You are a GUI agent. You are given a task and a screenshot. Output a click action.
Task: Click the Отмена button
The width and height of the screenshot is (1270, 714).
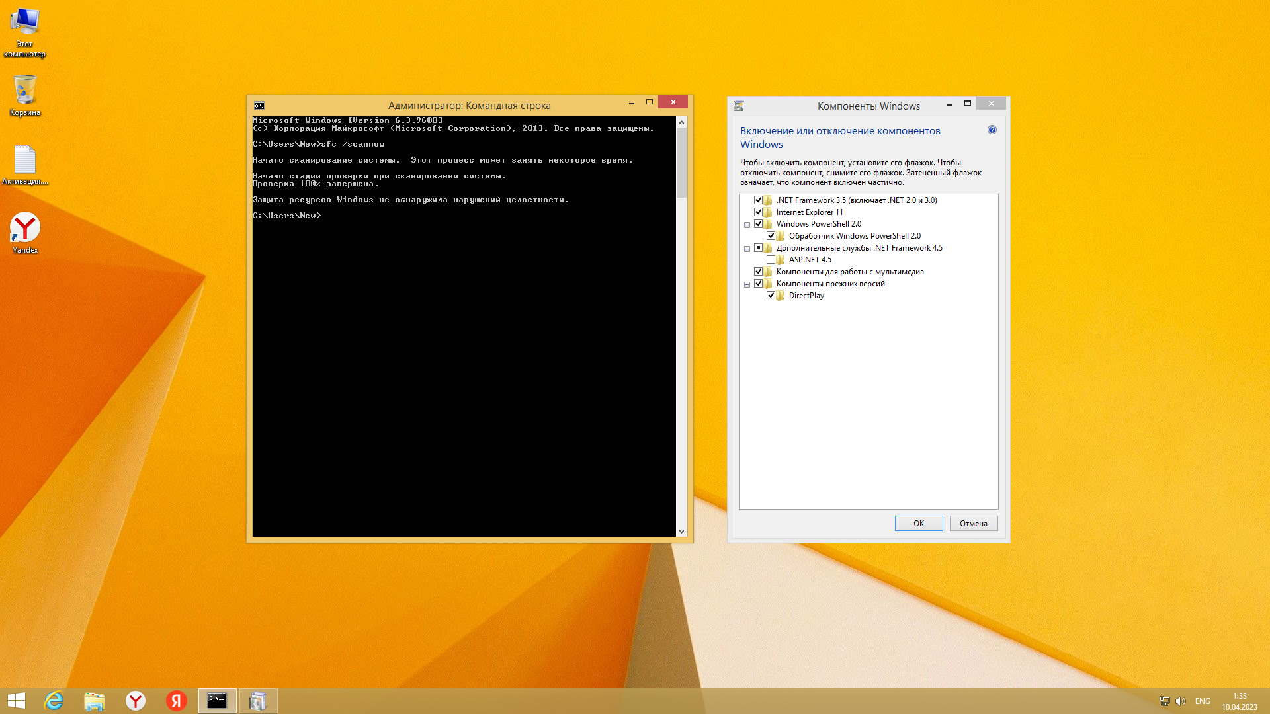(973, 523)
